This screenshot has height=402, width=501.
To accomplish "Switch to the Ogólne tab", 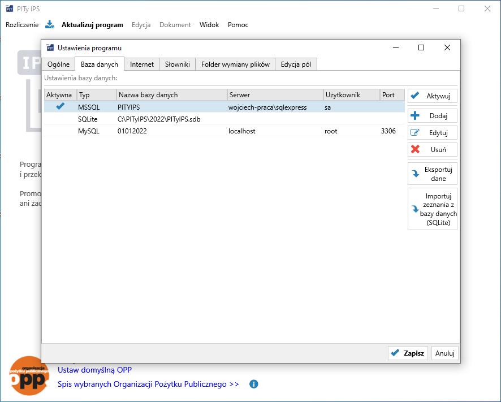I will tap(58, 64).
